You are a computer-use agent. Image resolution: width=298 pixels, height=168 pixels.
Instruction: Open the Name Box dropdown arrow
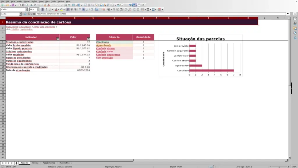pyautogui.click(x=20, y=14)
